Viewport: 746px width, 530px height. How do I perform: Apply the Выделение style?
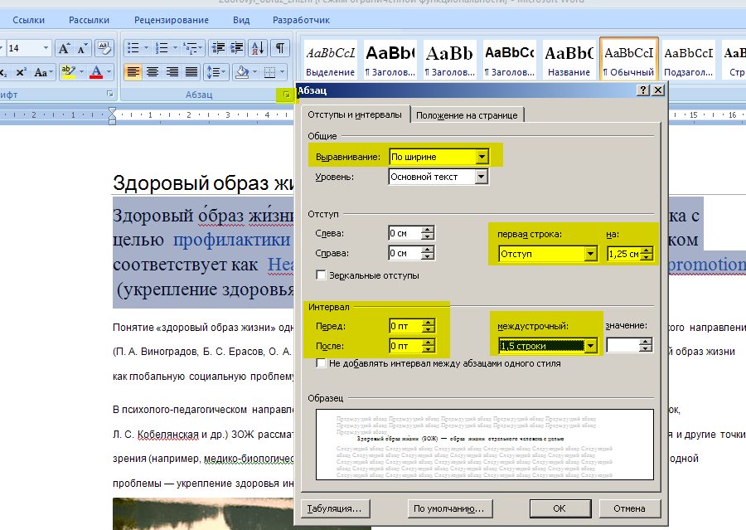coord(330,60)
